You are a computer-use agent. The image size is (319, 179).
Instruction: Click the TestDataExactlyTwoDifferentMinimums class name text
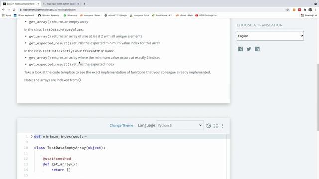(78, 51)
